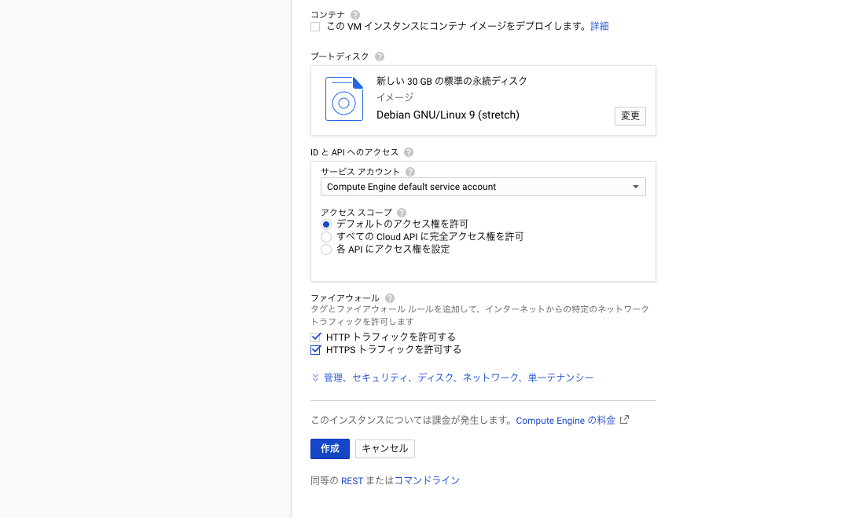Click the 作成 button to create the VM

click(x=329, y=448)
